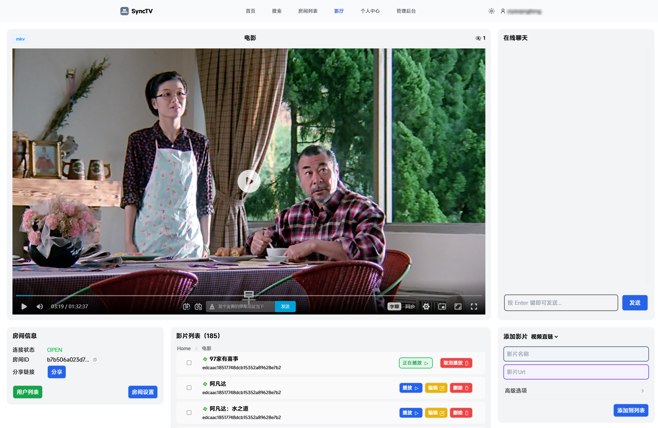Mute the video volume icon
This screenshot has height=428, width=658.
coord(40,307)
